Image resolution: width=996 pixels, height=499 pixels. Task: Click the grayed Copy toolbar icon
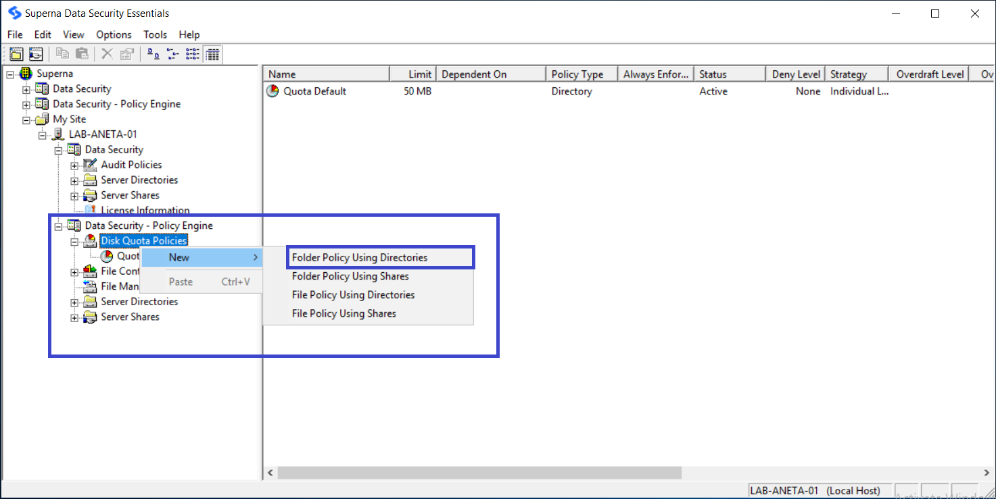tap(63, 54)
